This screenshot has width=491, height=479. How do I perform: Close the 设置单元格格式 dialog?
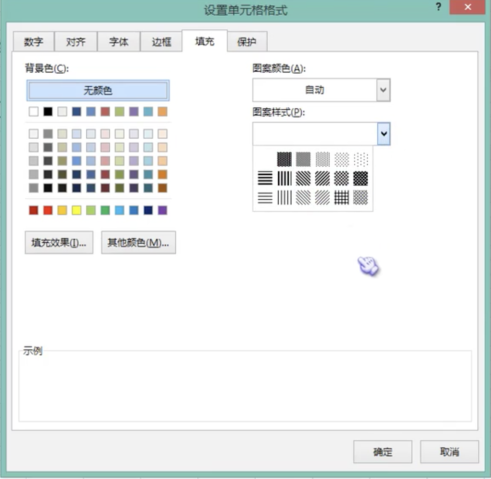click(468, 7)
